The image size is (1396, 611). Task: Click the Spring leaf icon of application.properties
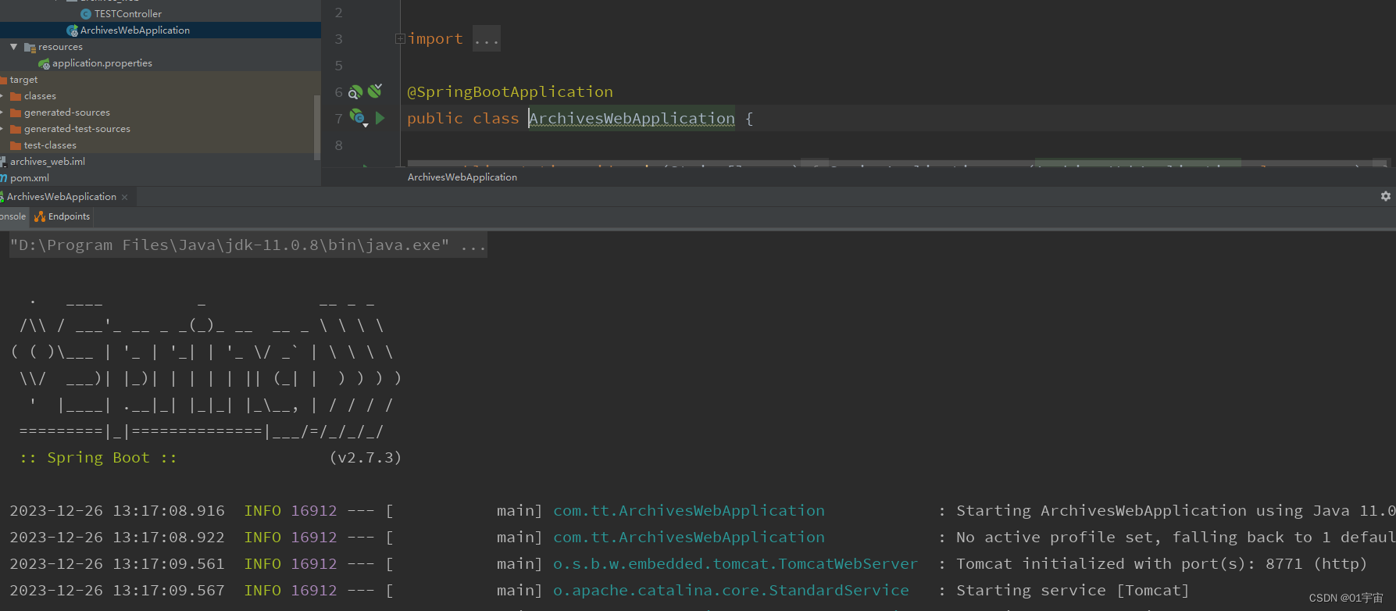click(x=44, y=63)
